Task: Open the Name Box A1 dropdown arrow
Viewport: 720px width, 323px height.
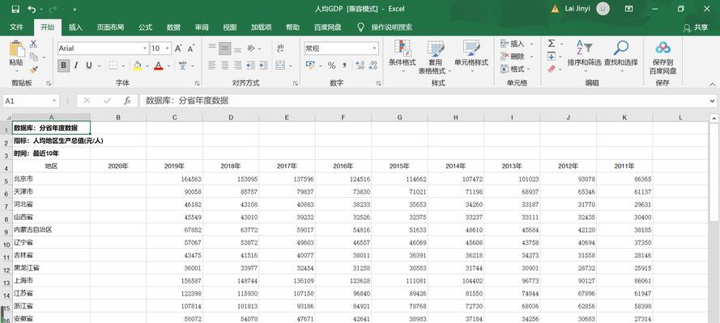Action: coord(54,101)
